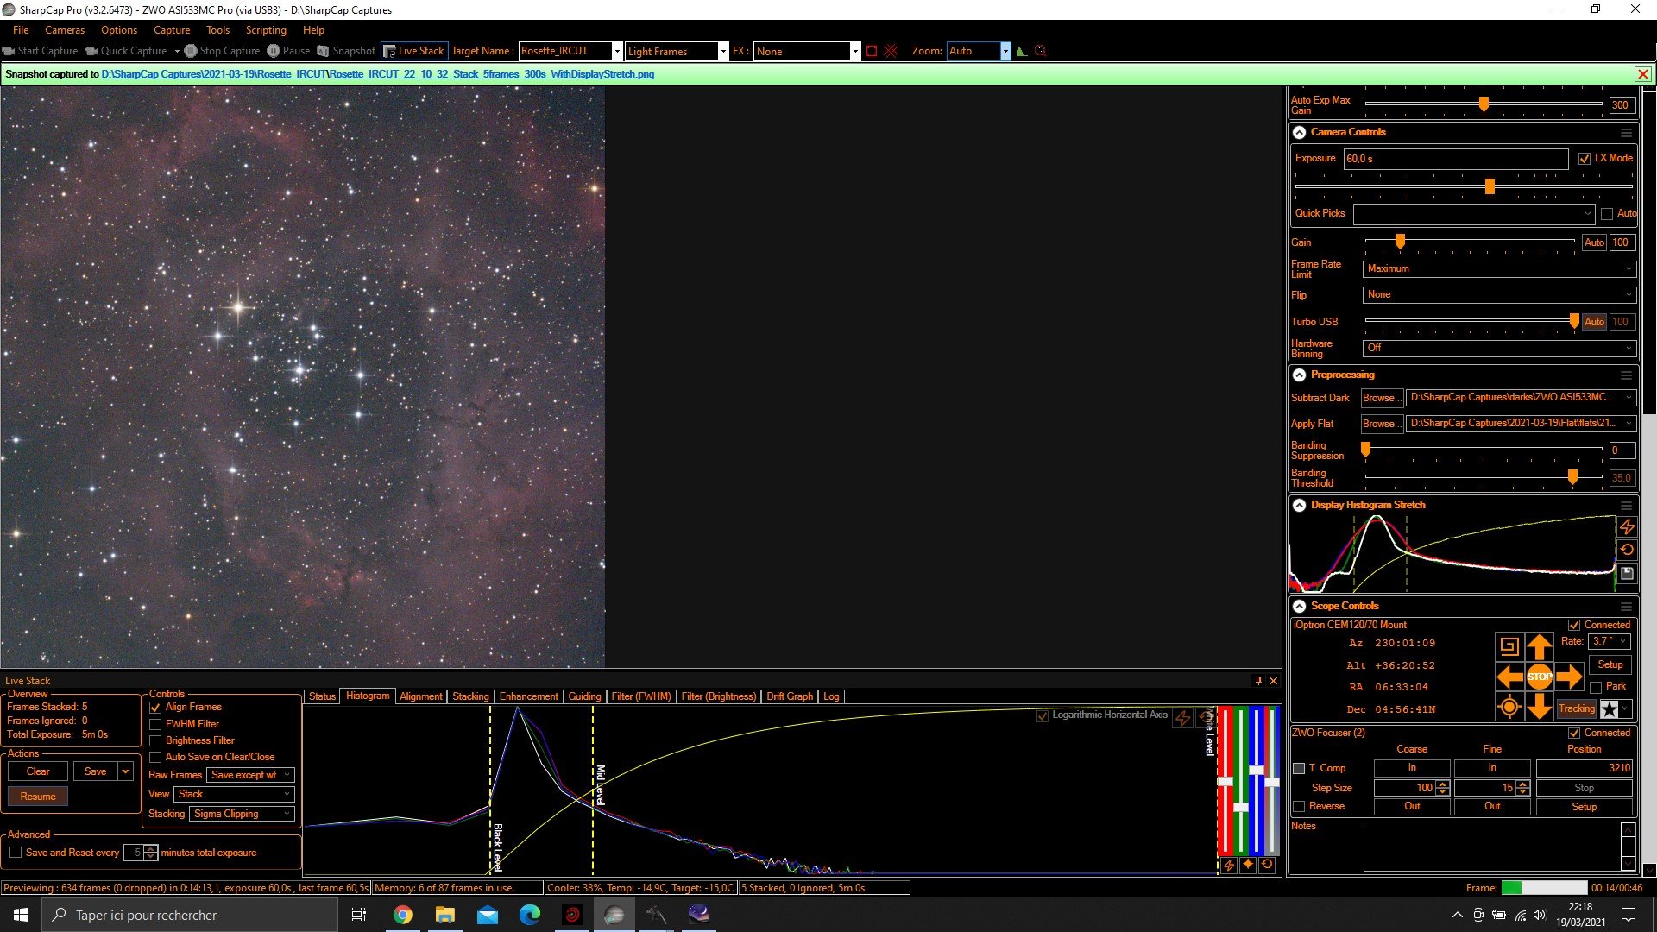Click lightning auto-balance icon below color sliders
This screenshot has height=932, width=1657.
point(1229,865)
